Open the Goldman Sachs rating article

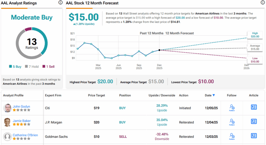pyautogui.click(x=254, y=136)
